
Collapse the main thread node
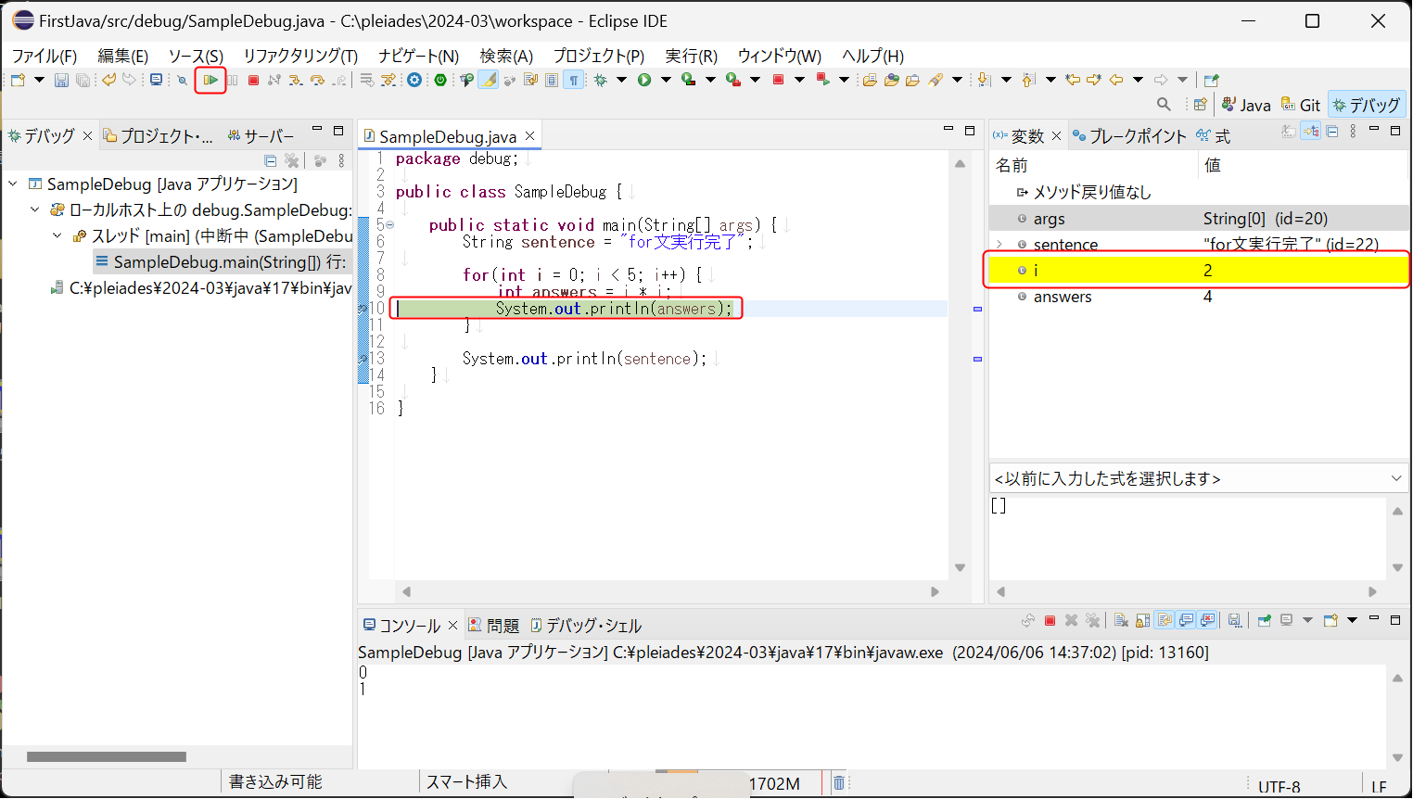57,235
